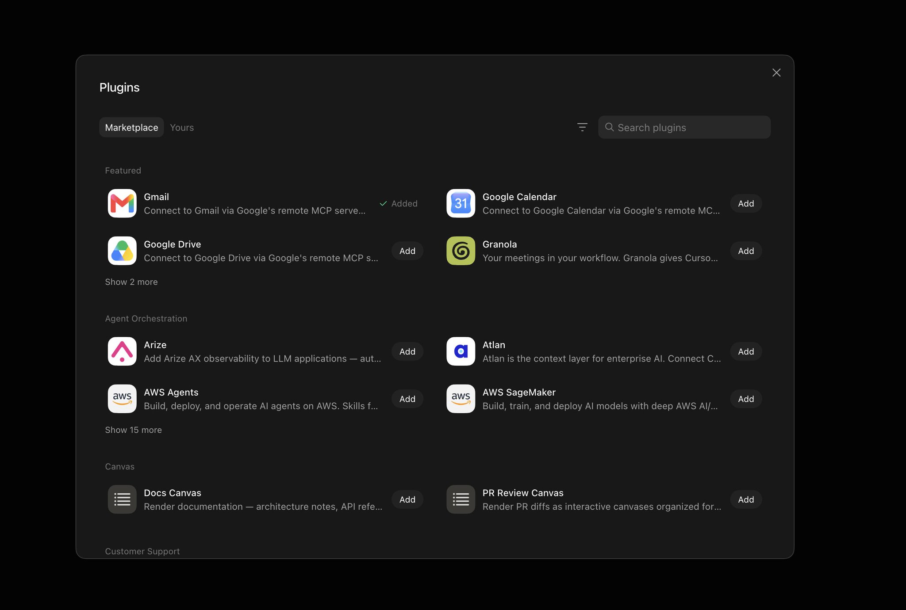This screenshot has width=906, height=610.
Task: Add the Google Calendar plugin
Action: pyautogui.click(x=746, y=203)
